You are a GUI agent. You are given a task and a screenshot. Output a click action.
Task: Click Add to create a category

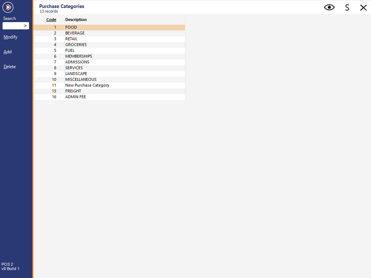[7, 52]
